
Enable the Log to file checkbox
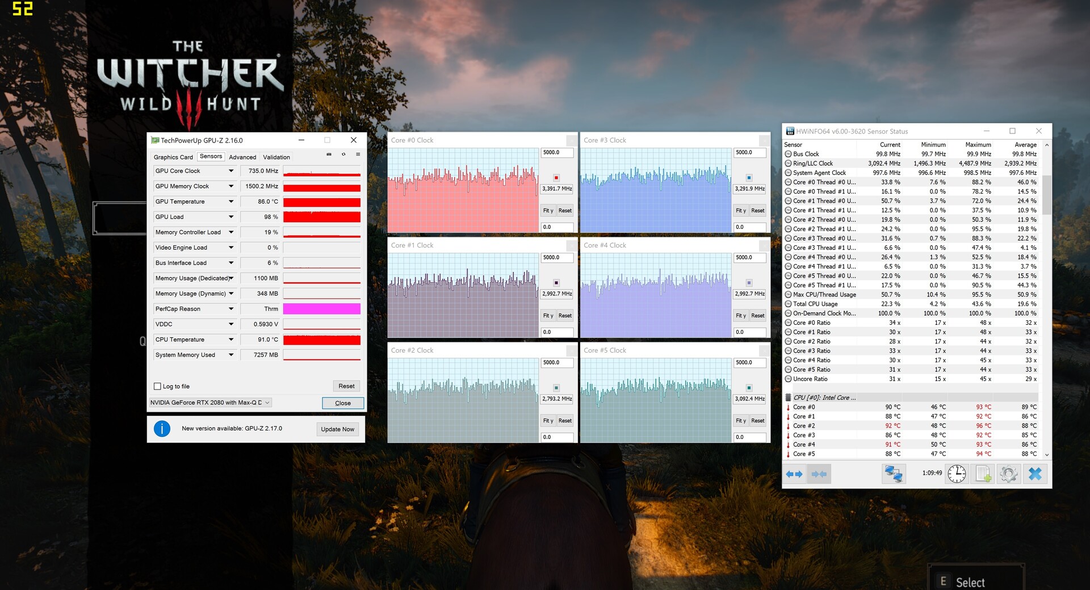(157, 386)
